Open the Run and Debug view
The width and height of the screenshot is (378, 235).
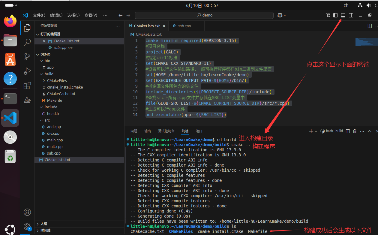tap(27, 71)
